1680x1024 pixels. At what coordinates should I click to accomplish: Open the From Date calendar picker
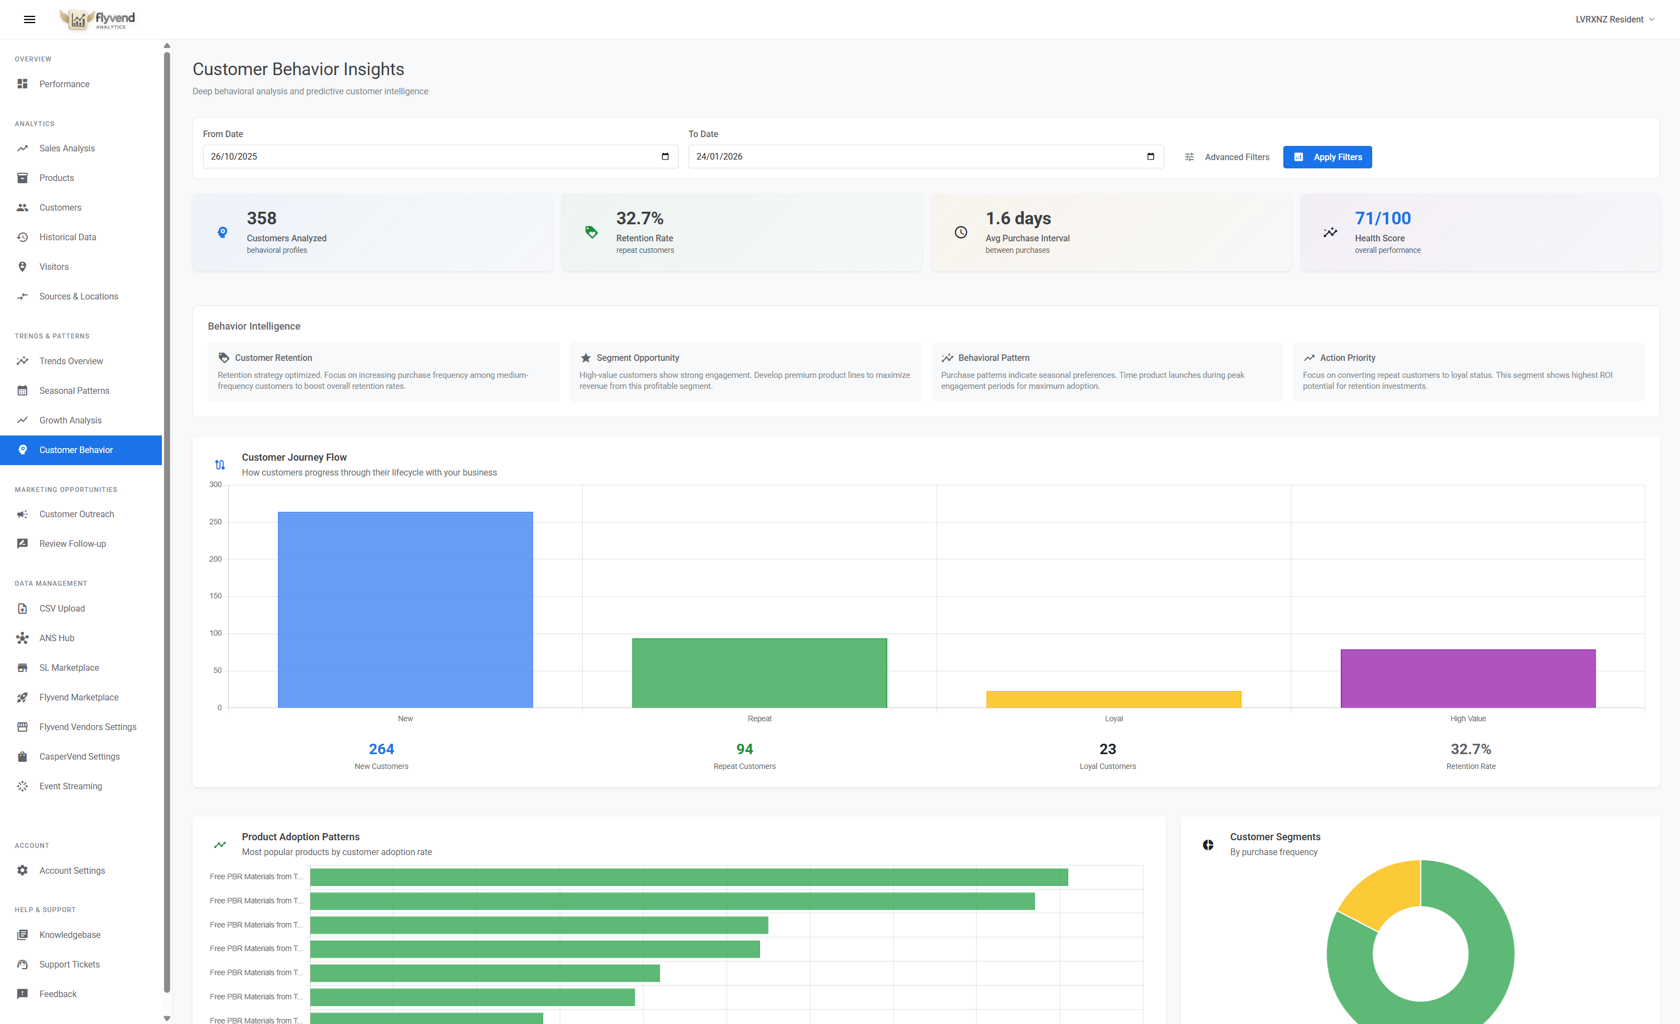(666, 156)
